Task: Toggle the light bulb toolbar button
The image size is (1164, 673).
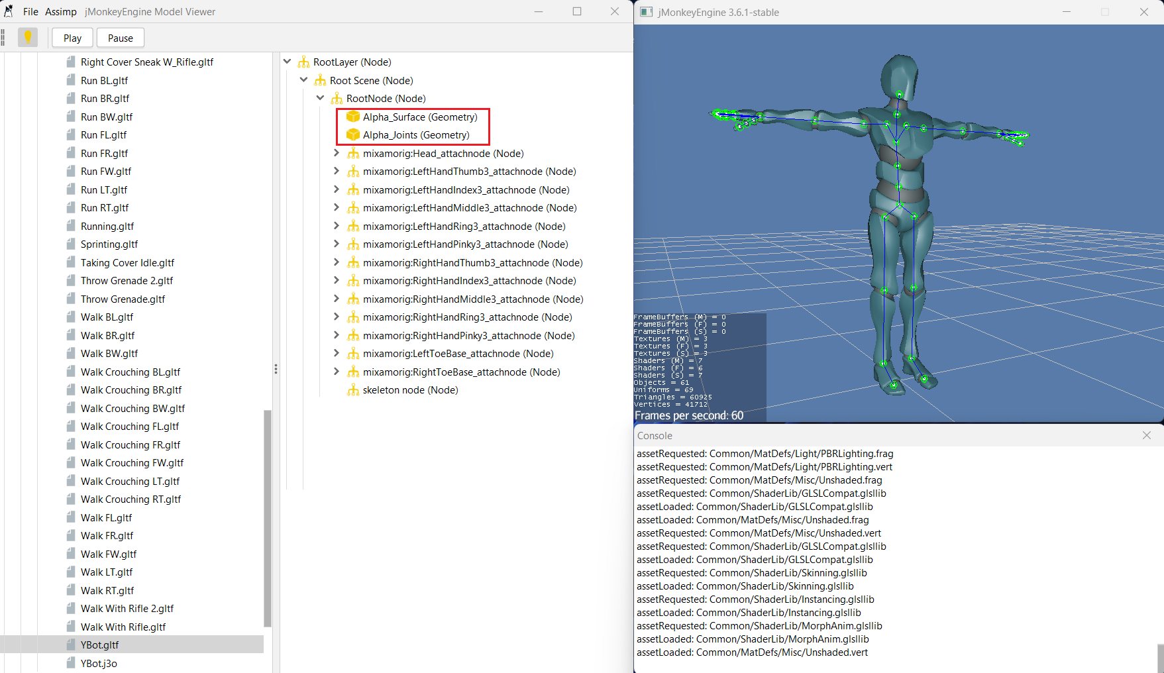Action: click(x=28, y=38)
